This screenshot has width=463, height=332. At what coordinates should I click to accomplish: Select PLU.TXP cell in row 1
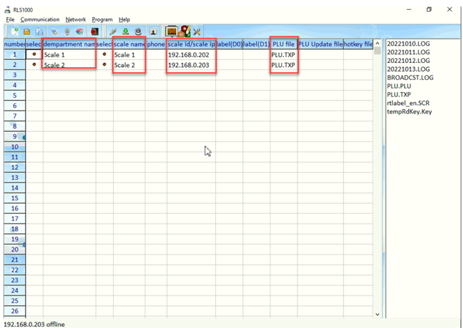click(x=283, y=55)
